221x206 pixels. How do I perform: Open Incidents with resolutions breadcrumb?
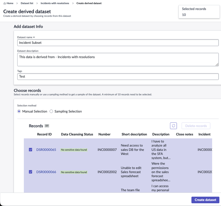(55, 3)
